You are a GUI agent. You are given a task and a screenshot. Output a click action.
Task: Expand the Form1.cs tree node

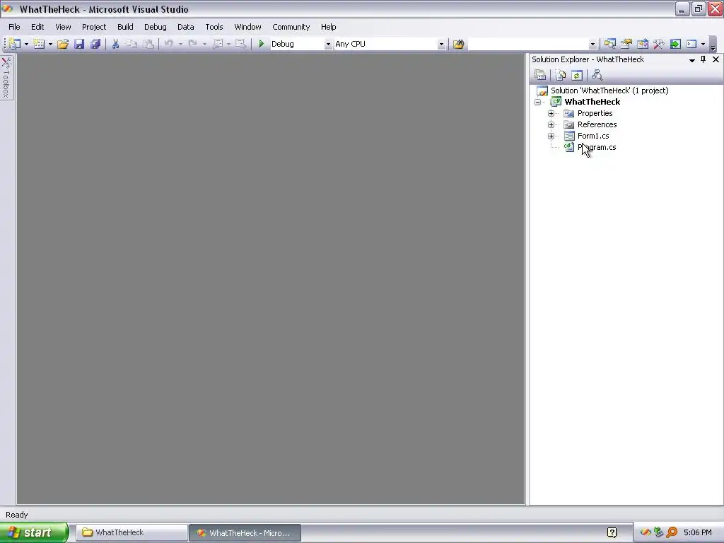(551, 136)
